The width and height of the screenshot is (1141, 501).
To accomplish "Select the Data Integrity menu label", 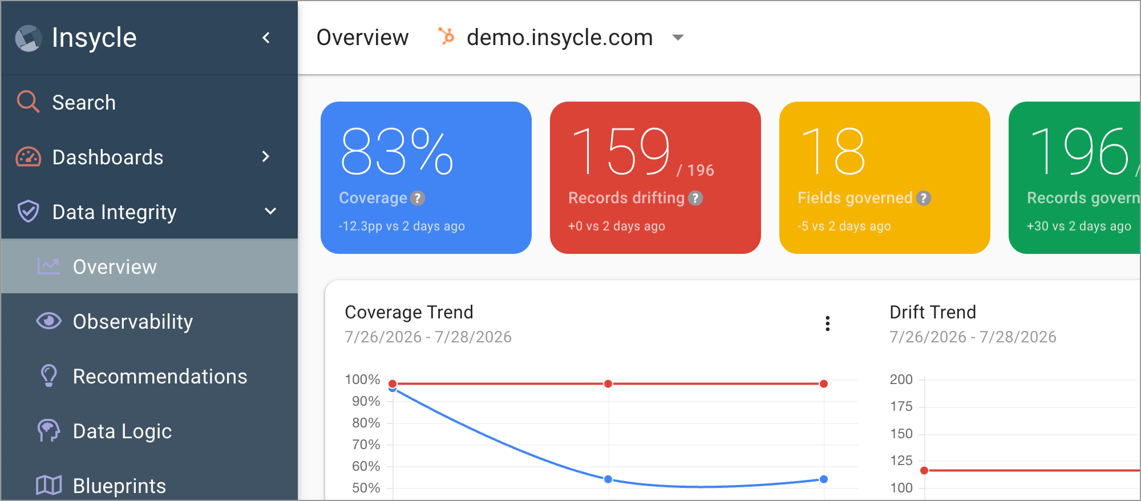I will 114,212.
